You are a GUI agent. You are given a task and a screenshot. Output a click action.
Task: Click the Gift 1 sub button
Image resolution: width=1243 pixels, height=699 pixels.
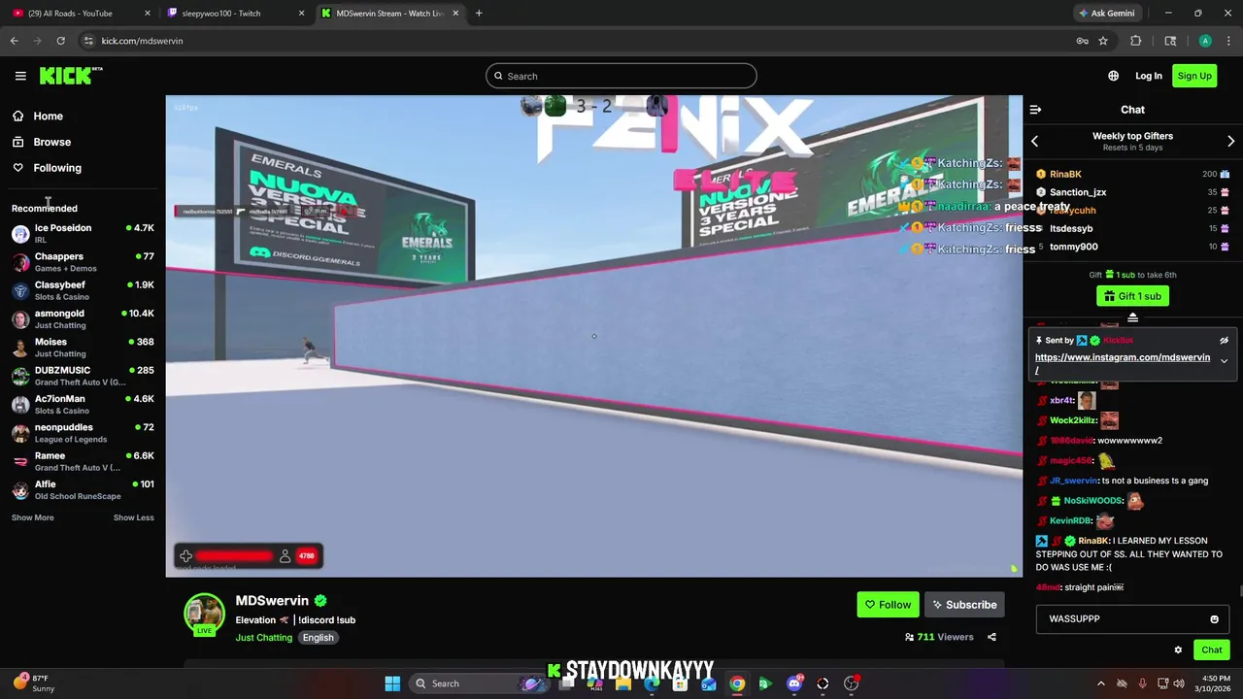coord(1132,296)
